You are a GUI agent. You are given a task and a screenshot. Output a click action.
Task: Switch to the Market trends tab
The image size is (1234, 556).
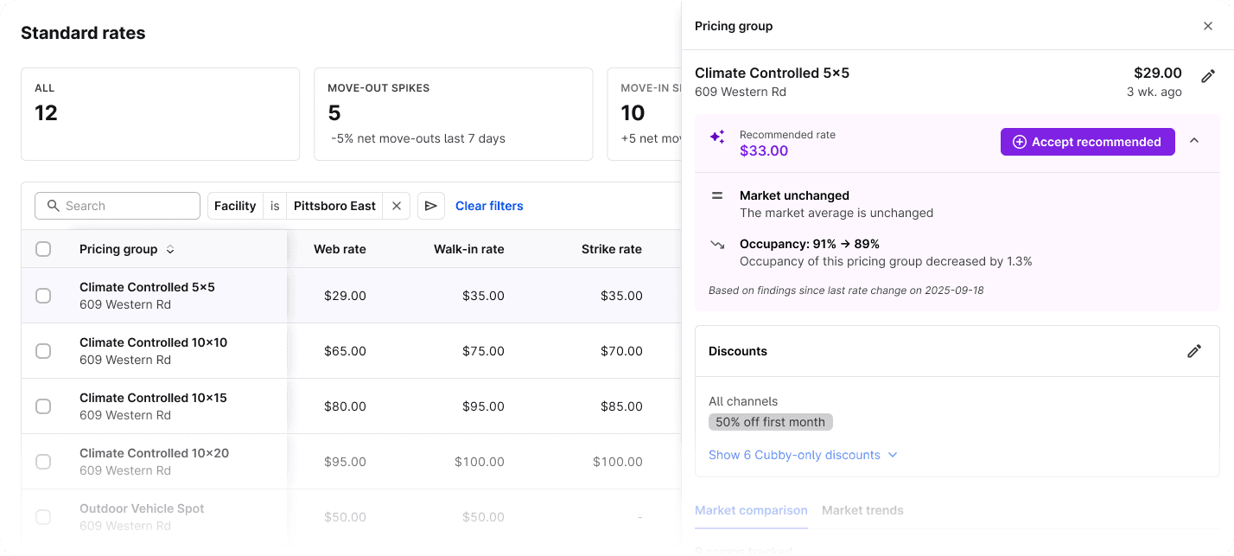862,510
